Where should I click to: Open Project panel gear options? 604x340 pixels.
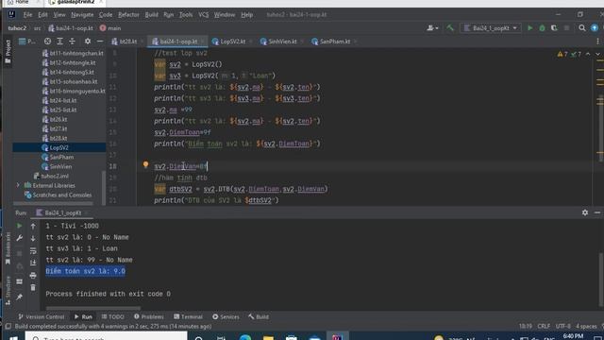pos(88,42)
